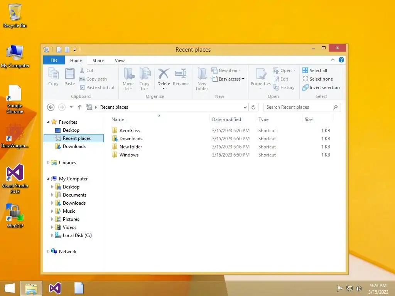Expand the Network tree node
The width and height of the screenshot is (395, 296).
pyautogui.click(x=48, y=251)
